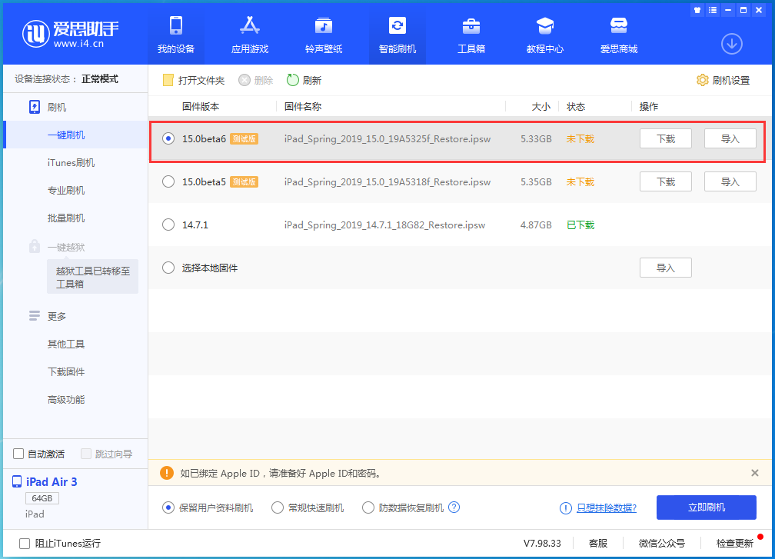Select 选择本地固件 radio button
This screenshot has width=775, height=559.
(x=168, y=268)
